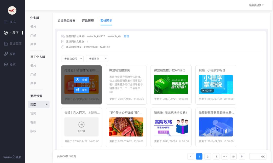
Task: Click the pagination ellipsis button
Action: (225, 156)
